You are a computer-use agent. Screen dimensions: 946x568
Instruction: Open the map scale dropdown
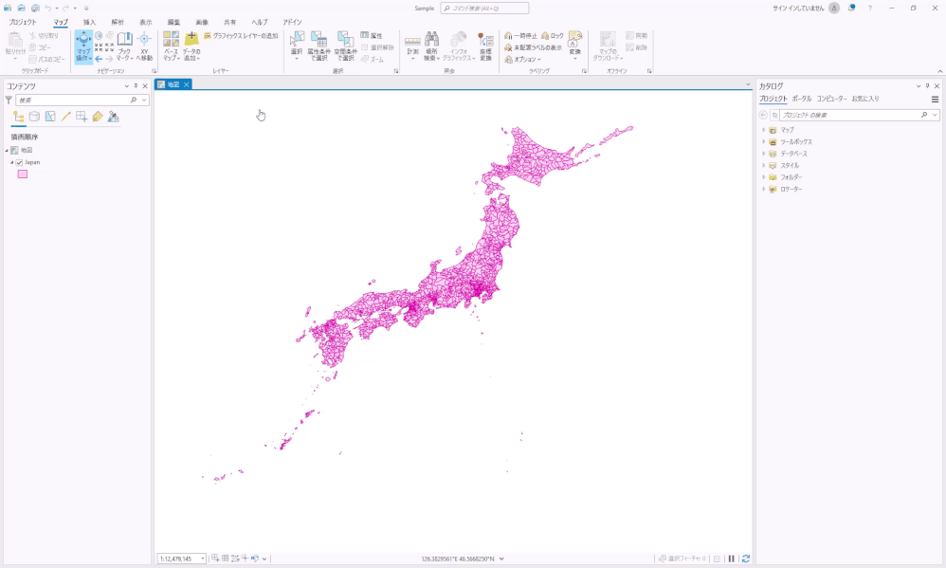203,559
